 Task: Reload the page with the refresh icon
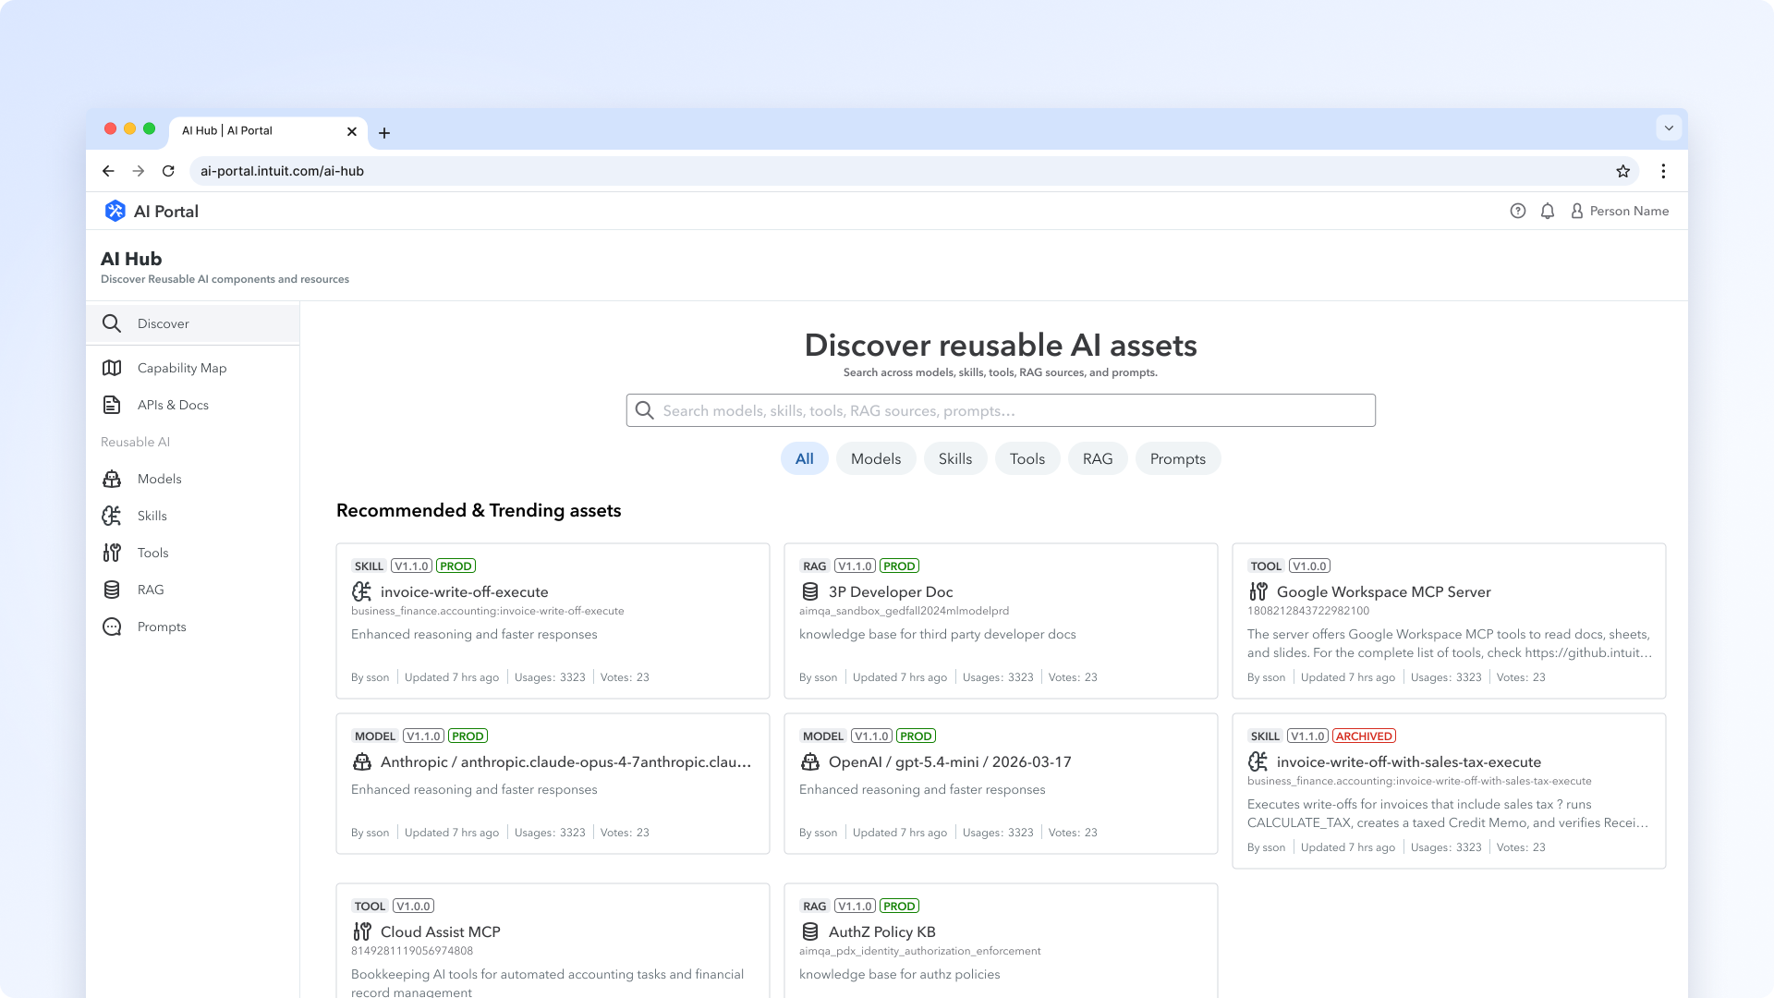(x=168, y=171)
